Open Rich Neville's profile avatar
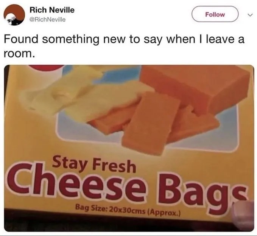This screenshot has height=236, width=257. click(x=14, y=15)
